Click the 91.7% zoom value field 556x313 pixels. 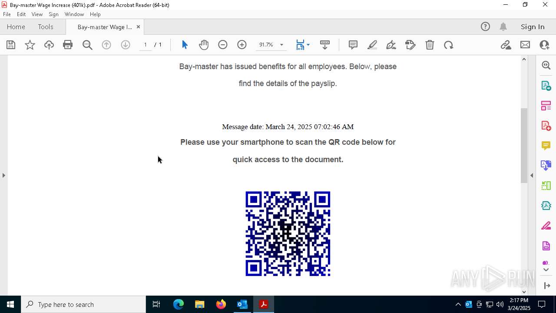click(x=266, y=45)
